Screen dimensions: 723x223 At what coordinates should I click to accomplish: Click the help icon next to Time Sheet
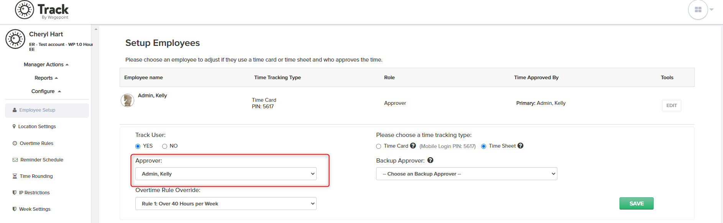pyautogui.click(x=520, y=146)
